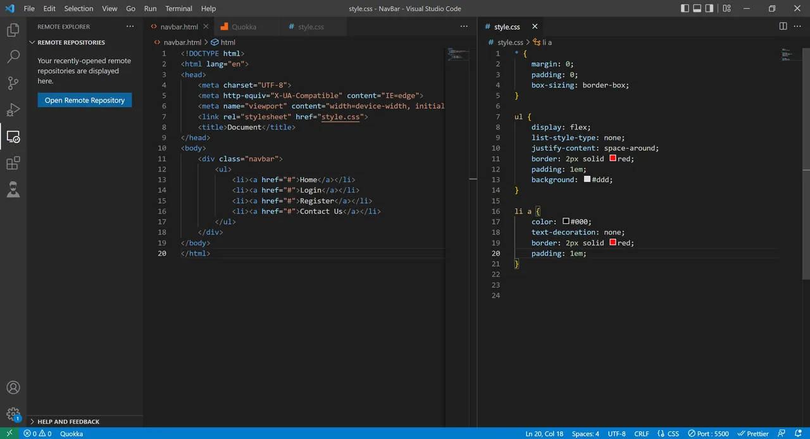This screenshot has height=439, width=810.
Task: Select the Remote Explorer activity icon
Action: click(x=13, y=137)
